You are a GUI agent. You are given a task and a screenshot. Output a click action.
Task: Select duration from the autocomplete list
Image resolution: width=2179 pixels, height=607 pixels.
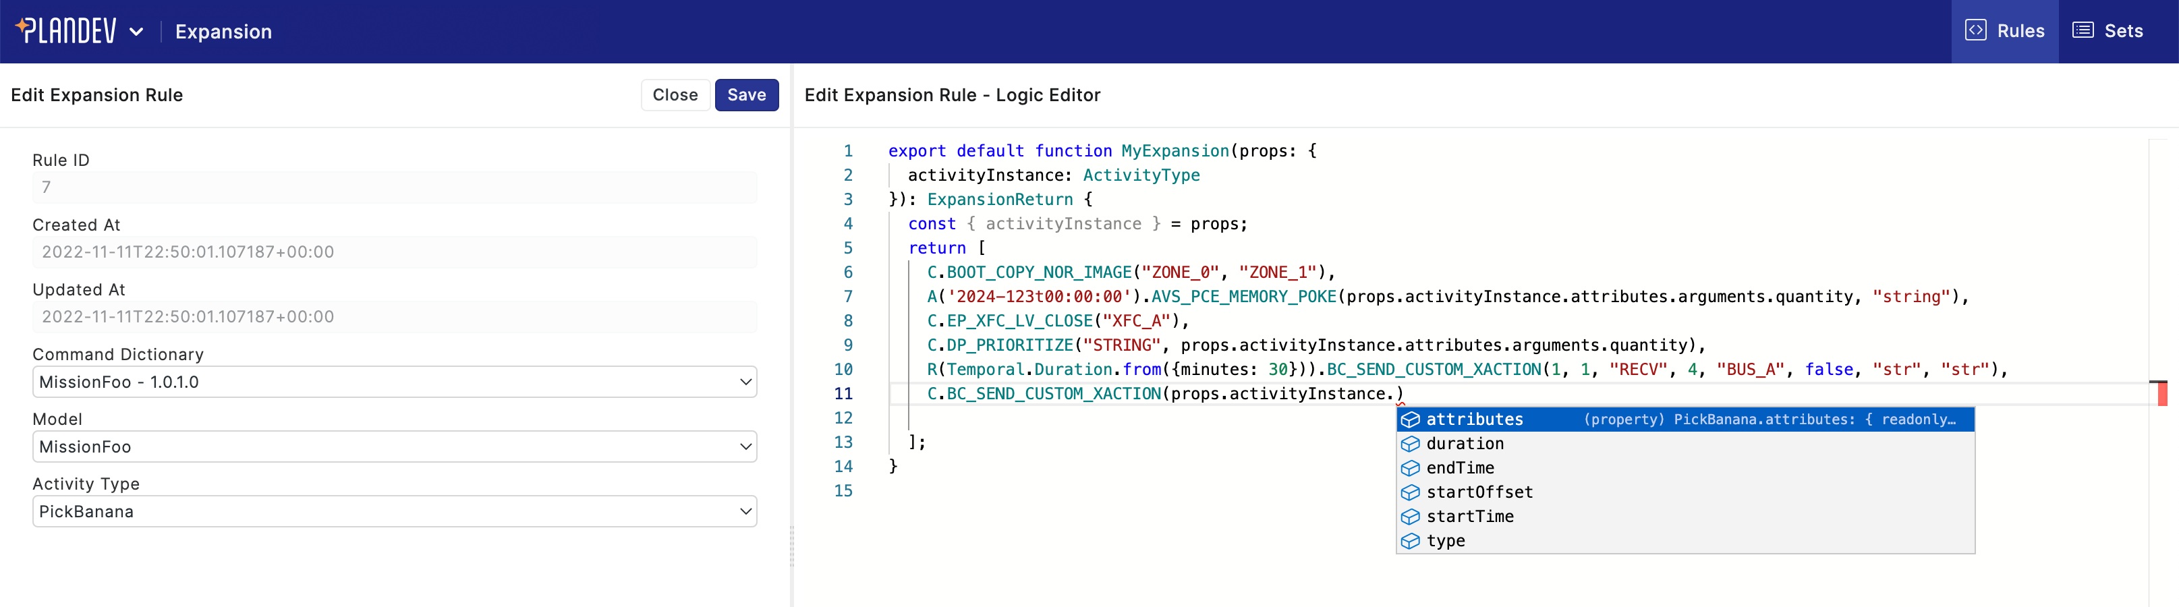pyautogui.click(x=1463, y=443)
